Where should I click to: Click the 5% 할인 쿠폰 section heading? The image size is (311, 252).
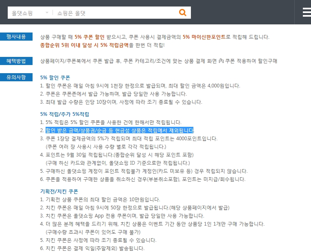coord(55,77)
